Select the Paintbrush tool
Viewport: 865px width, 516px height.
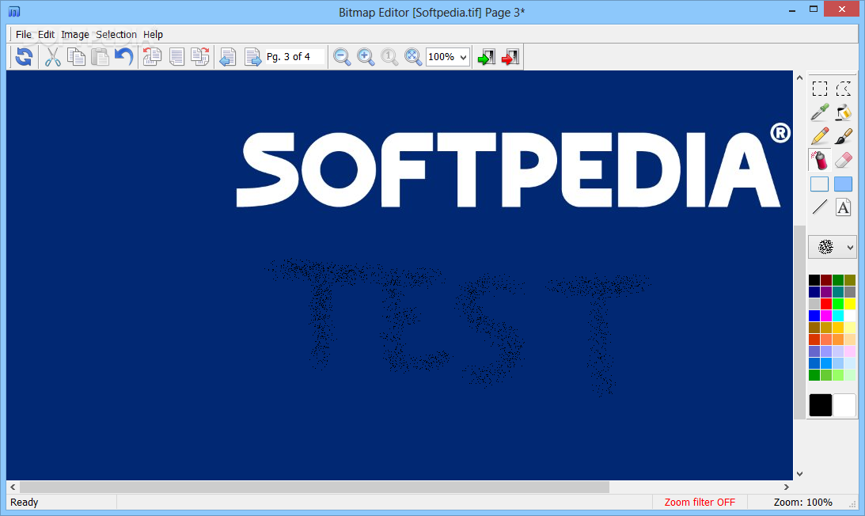click(844, 136)
